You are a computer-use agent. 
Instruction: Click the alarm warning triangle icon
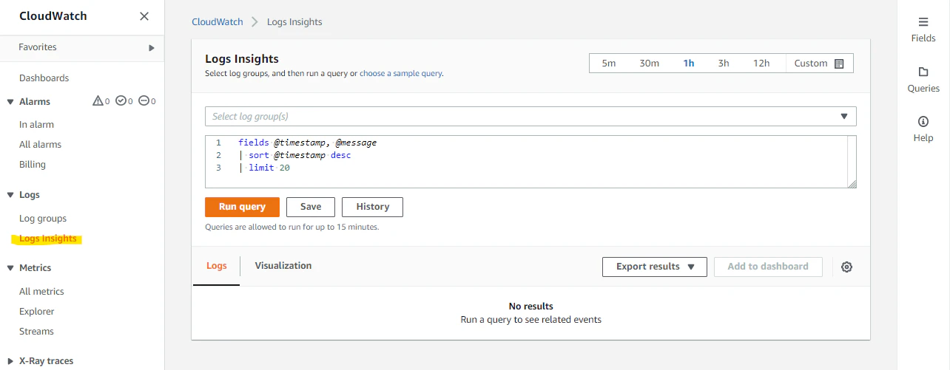98,101
